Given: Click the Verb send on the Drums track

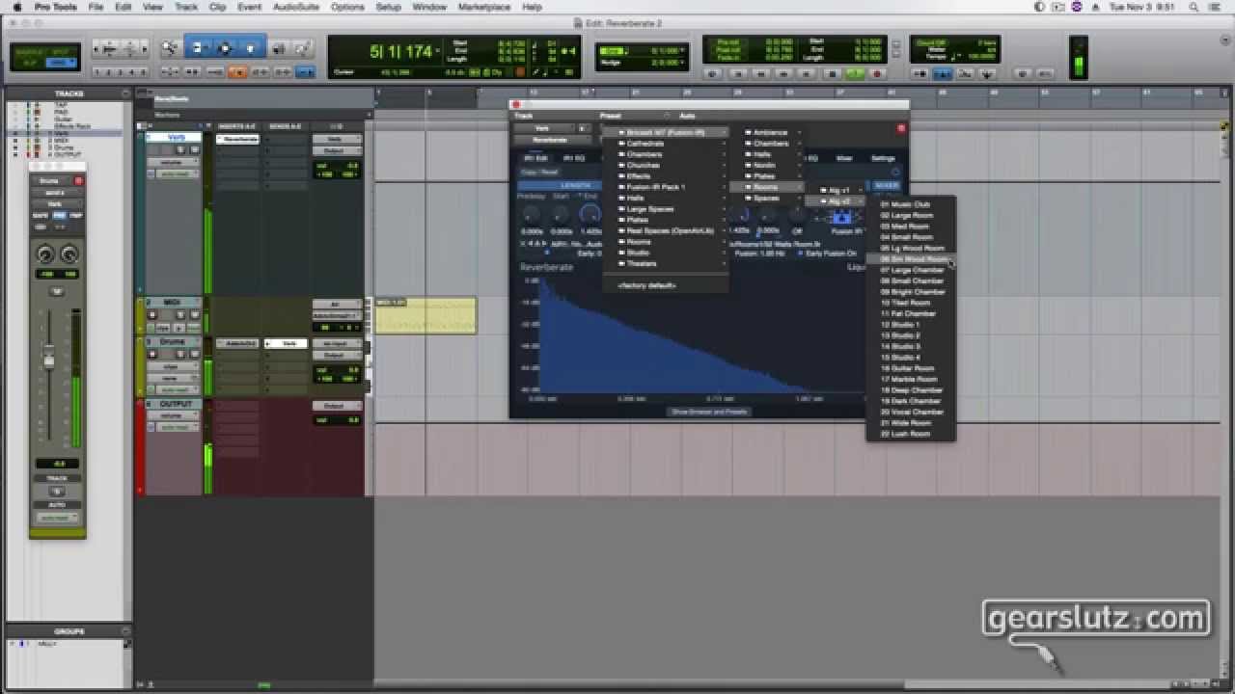Looking at the screenshot, I should coord(288,343).
